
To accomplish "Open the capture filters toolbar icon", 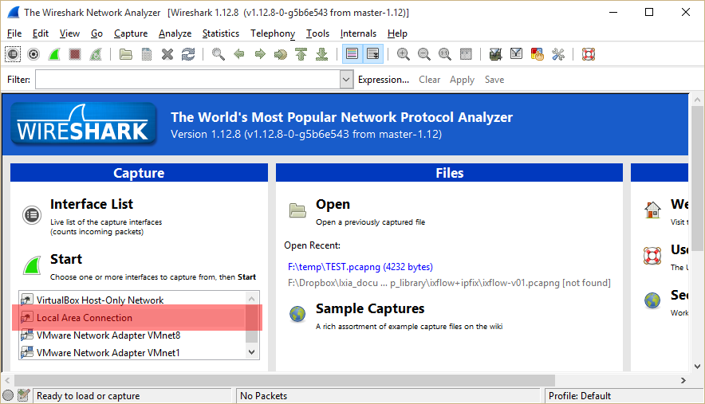I will pos(495,54).
